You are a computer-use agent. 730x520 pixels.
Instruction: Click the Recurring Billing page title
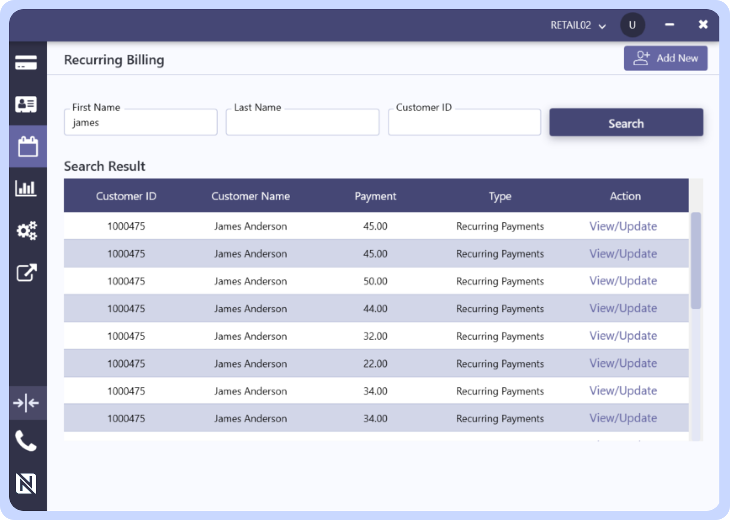(114, 60)
